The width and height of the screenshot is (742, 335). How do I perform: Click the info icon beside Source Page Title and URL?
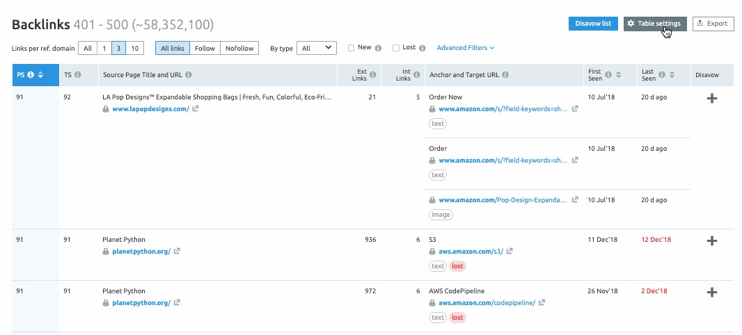pos(189,75)
